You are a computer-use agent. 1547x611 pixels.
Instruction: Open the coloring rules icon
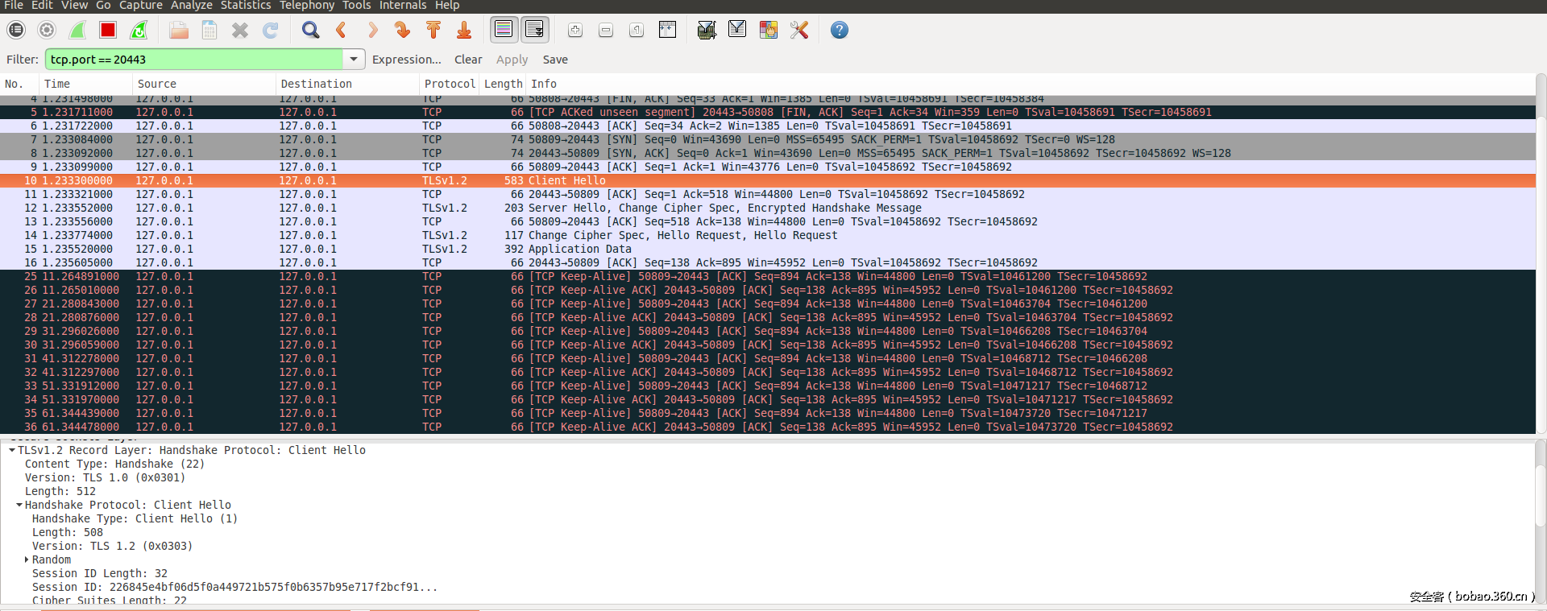pos(768,31)
